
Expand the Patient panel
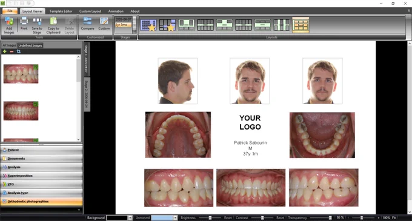pos(42,150)
